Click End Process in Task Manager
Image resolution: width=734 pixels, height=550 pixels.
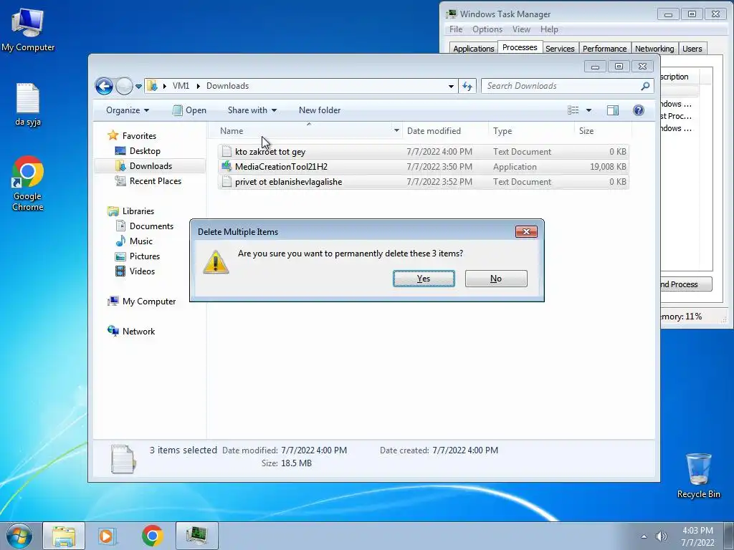(686, 284)
